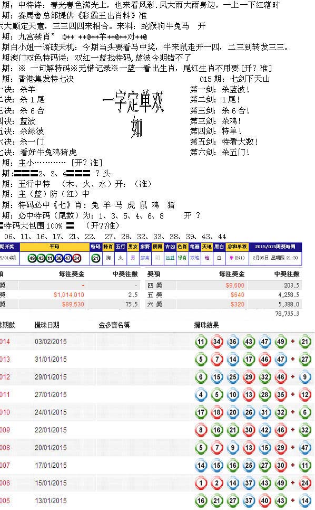Select the 特肖 column header
The width and height of the screenshot is (315, 510).
(108, 247)
